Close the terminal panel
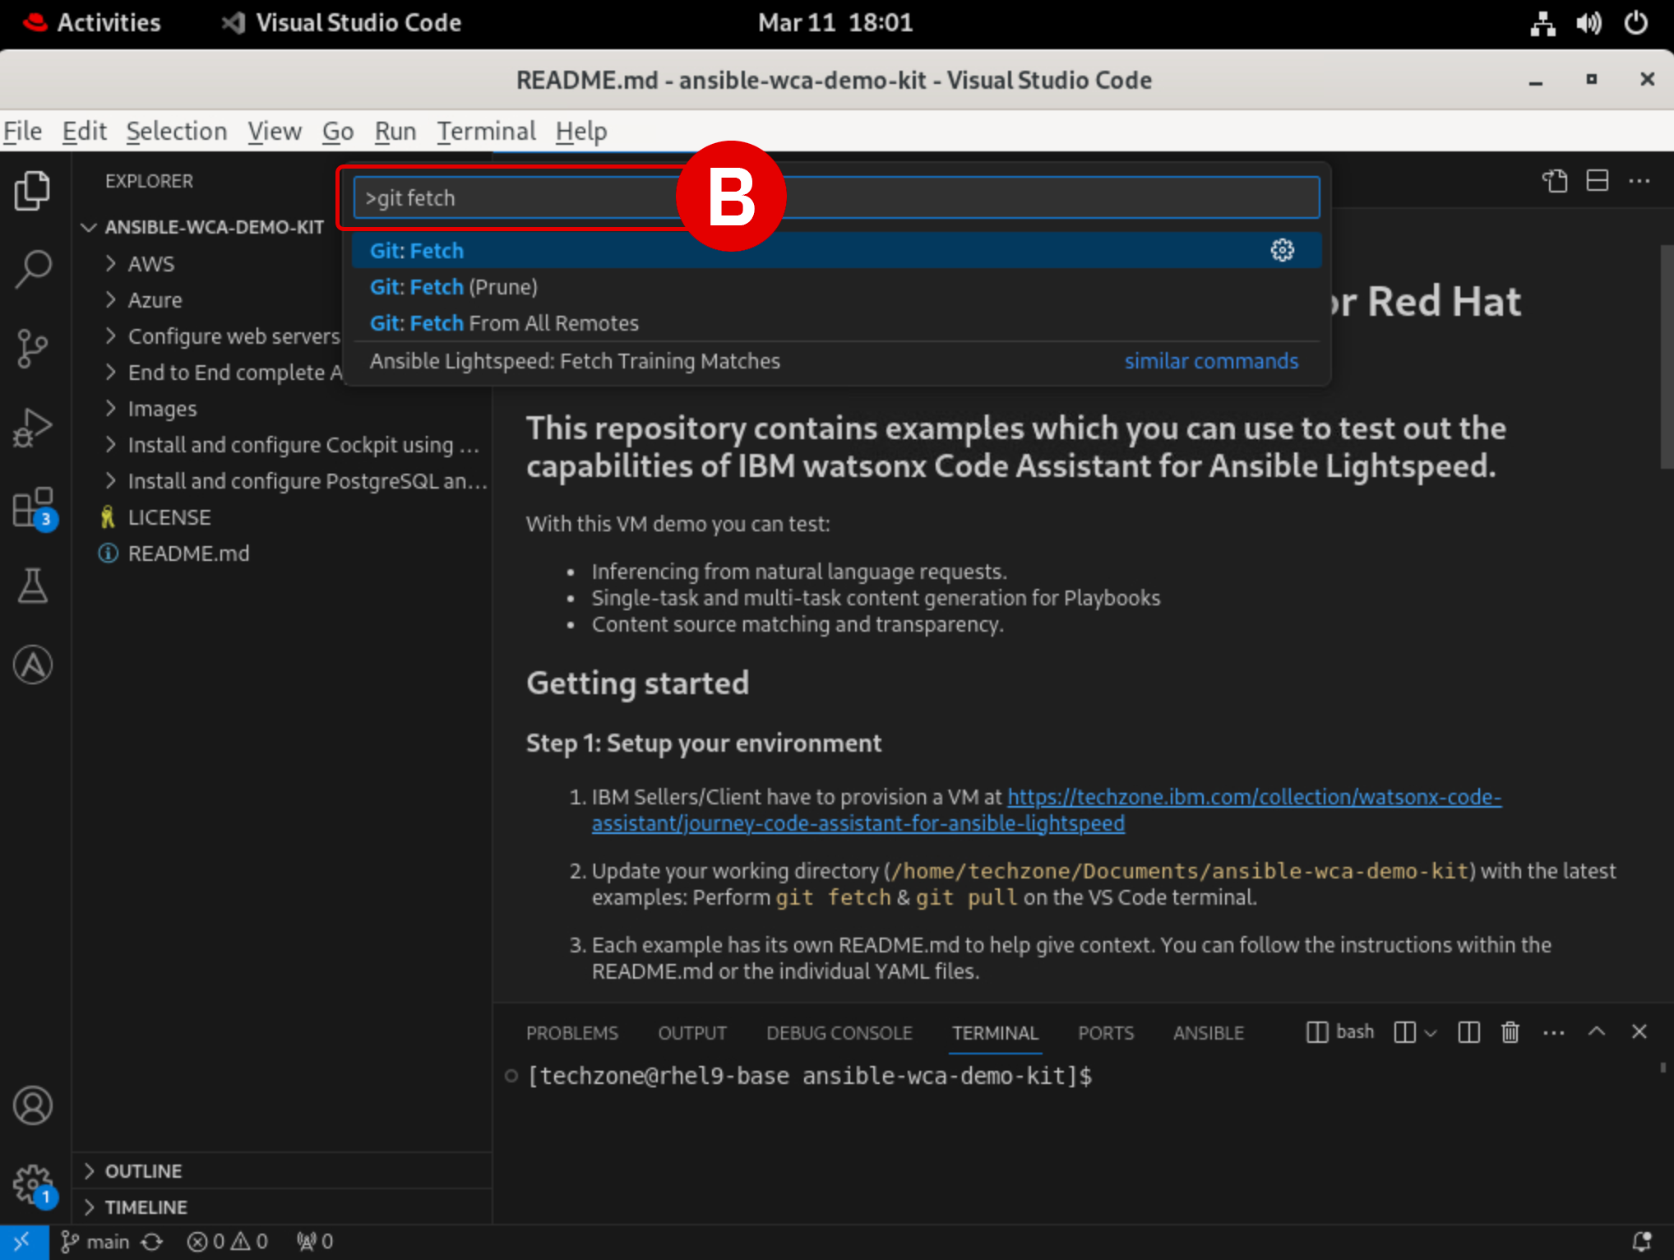Screen dimensions: 1674x1260 pos(1639,1031)
